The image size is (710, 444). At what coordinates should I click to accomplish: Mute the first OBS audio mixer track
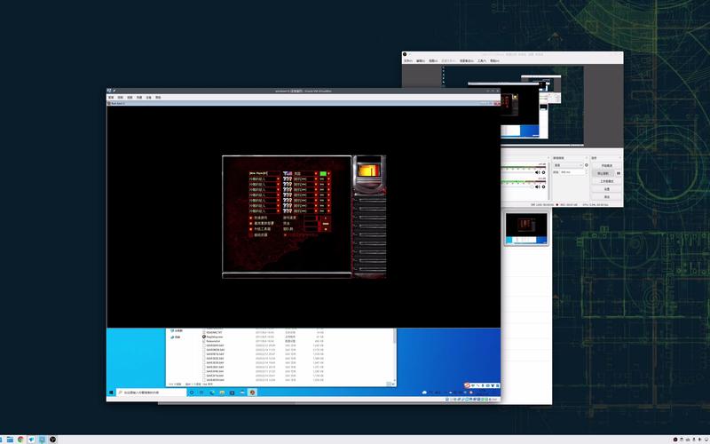pyautogui.click(x=539, y=173)
